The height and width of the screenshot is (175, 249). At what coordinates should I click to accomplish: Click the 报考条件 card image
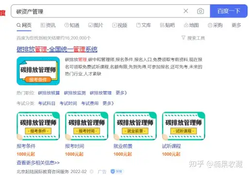tap(38, 126)
